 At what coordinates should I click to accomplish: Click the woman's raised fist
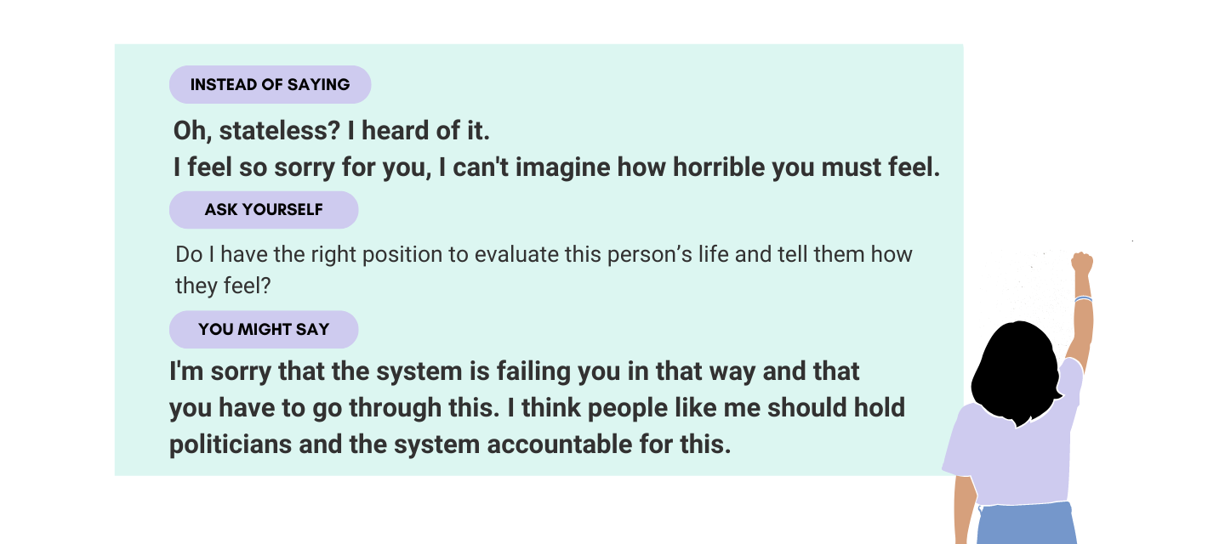pyautogui.click(x=1082, y=263)
